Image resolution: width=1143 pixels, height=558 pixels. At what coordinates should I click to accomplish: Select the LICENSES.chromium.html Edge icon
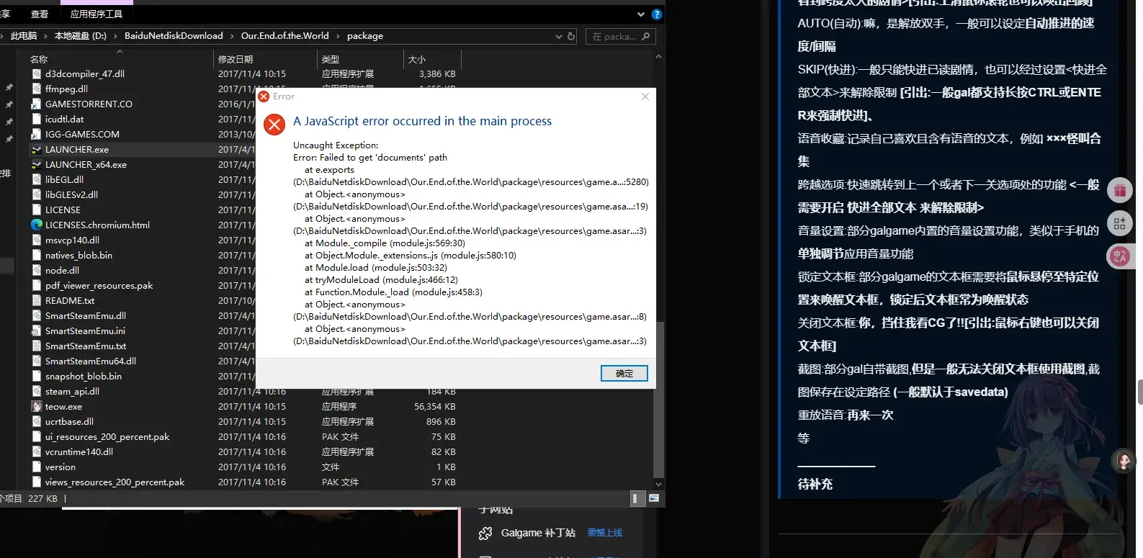(37, 225)
